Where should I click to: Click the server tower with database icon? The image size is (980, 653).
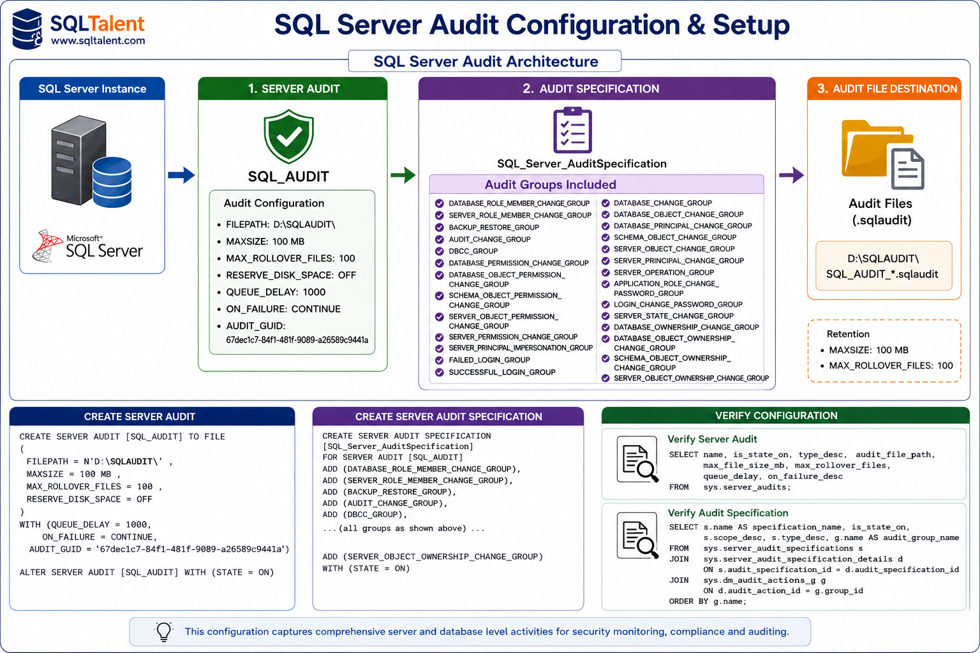point(92,162)
